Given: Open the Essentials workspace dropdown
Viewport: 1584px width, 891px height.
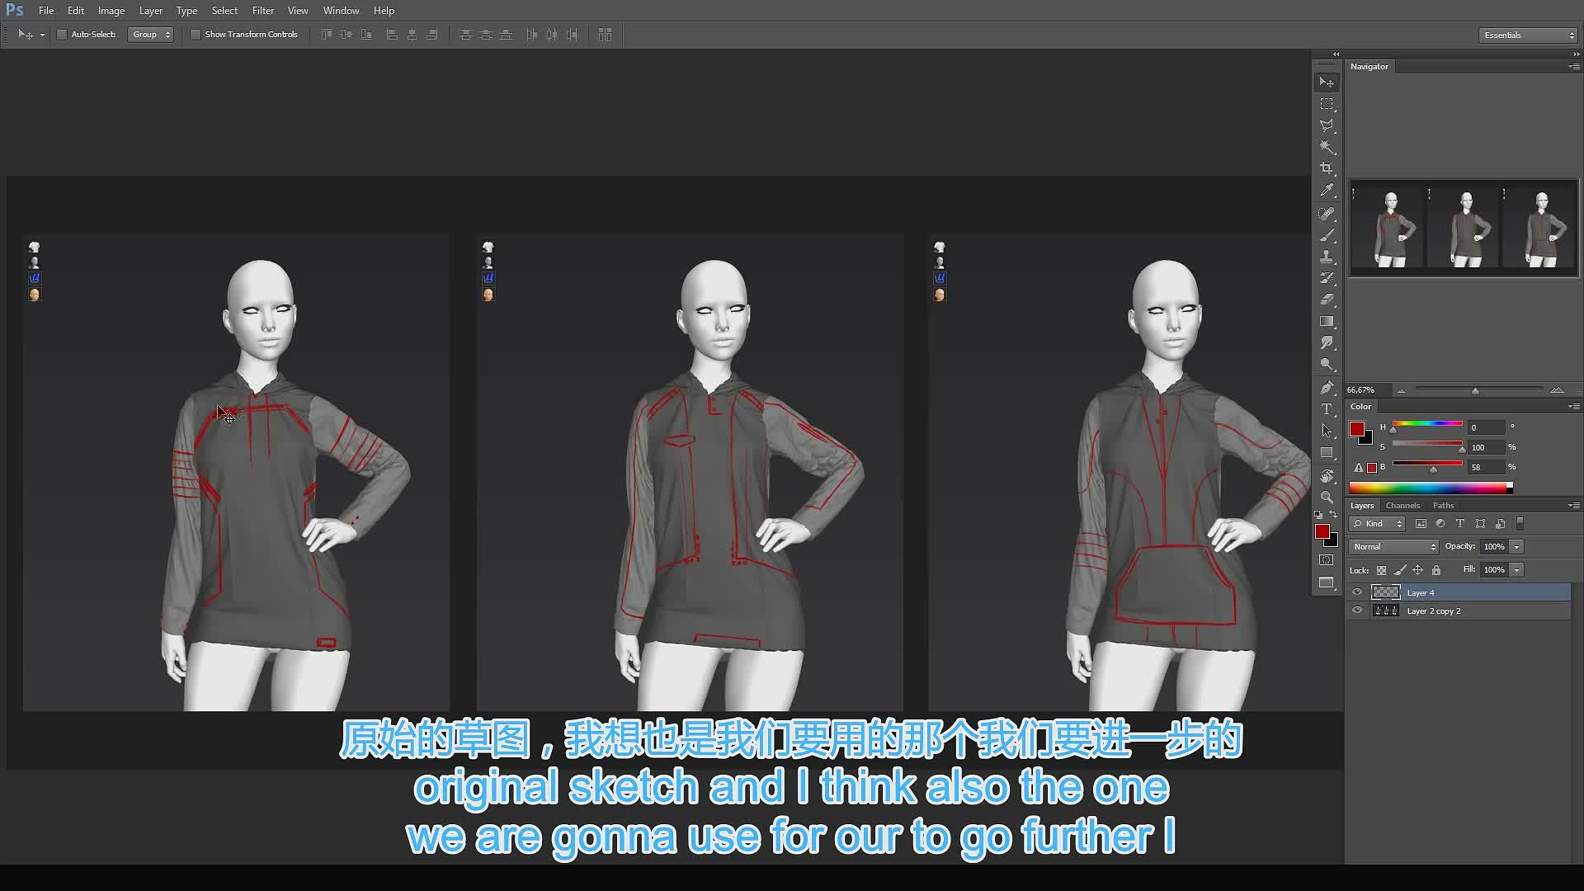Looking at the screenshot, I should pos(1528,35).
